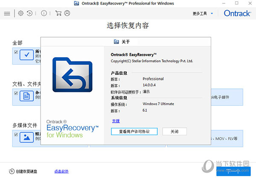Screen dimensions: 256x179
Task: Click the create recovery disk icon
Action: click(x=12, y=171)
